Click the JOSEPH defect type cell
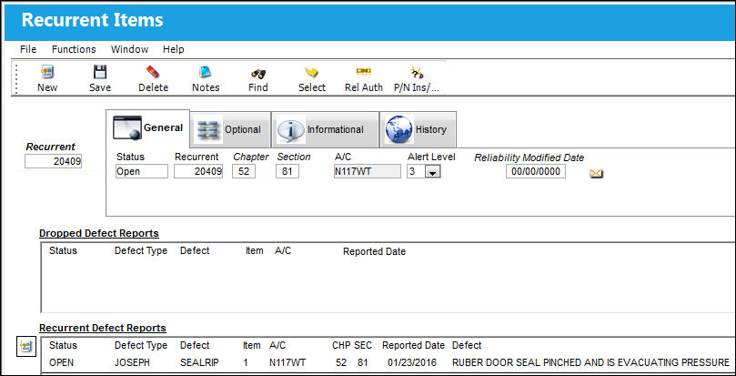This screenshot has height=376, width=736. click(134, 363)
